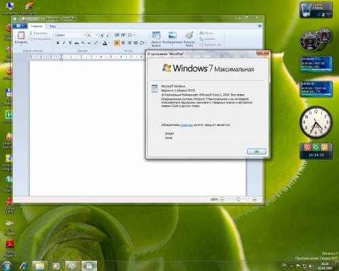Click the orange lock button in gadget
This screenshot has height=271, width=339.
324,147
